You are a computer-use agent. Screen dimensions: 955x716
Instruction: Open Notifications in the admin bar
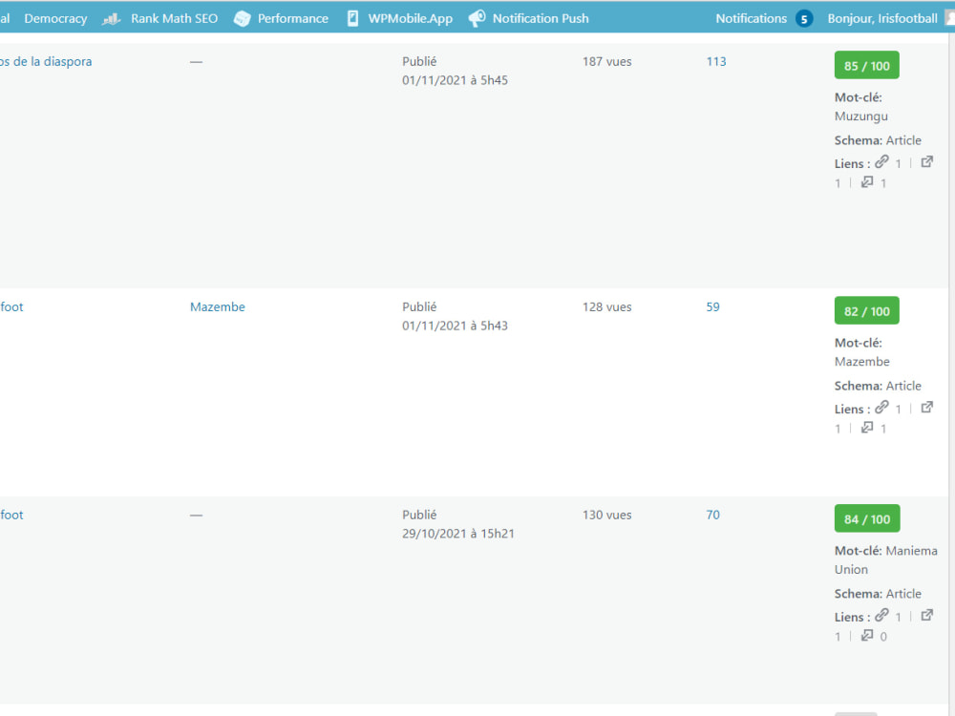[x=751, y=18]
